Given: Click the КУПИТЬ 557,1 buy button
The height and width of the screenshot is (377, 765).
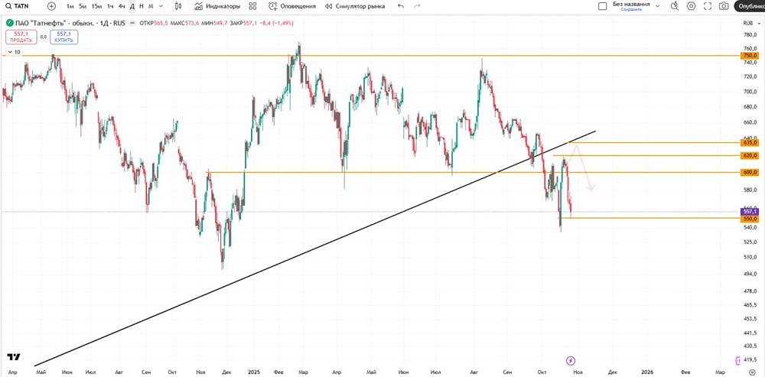Looking at the screenshot, I should [x=64, y=37].
